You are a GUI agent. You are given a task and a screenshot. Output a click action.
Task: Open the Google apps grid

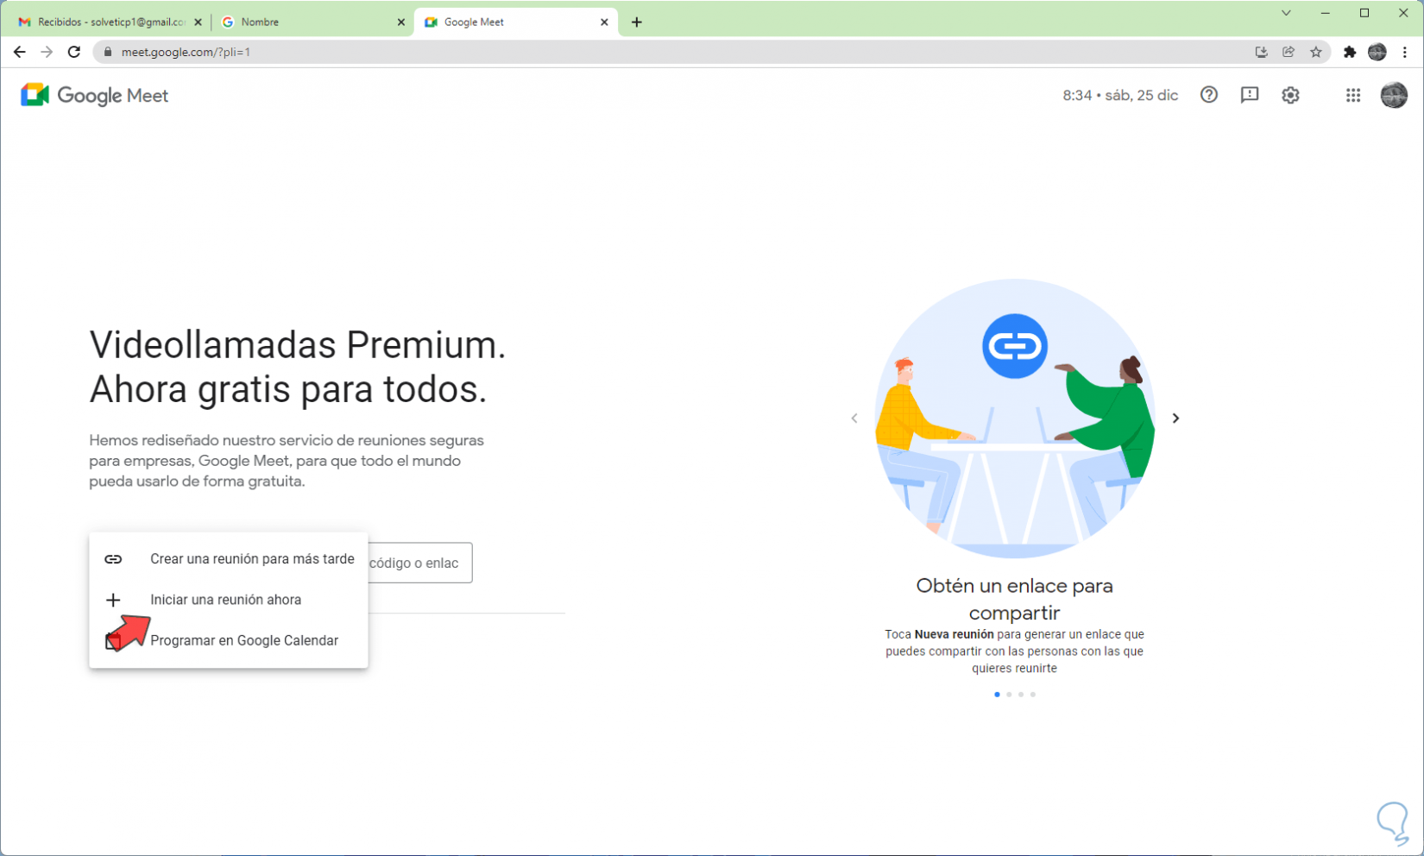[x=1352, y=95]
